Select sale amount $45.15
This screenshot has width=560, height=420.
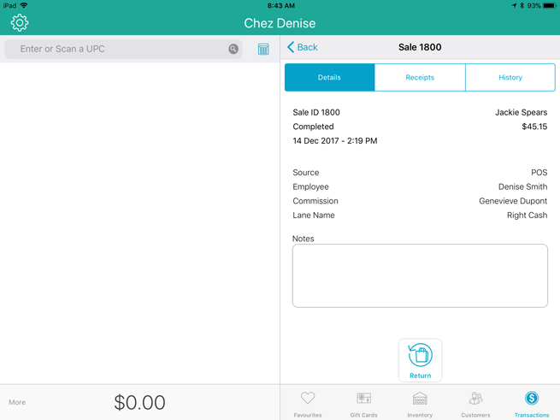(x=534, y=127)
